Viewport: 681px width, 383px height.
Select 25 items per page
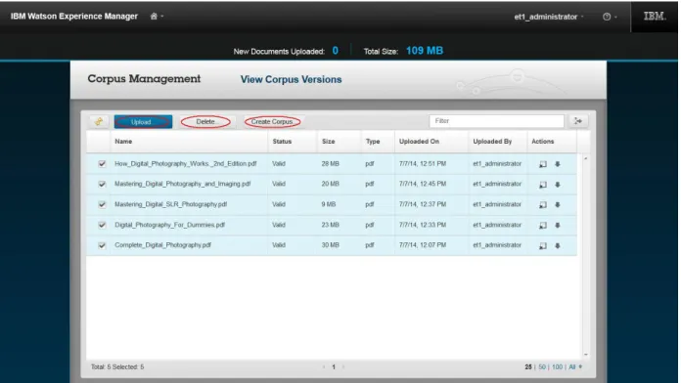[x=528, y=367]
